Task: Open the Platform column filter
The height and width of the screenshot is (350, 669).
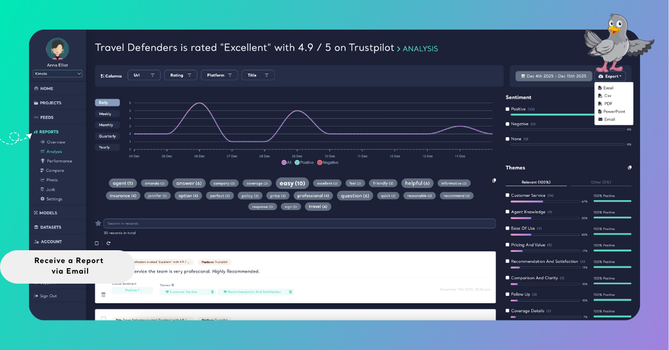Action: (219, 75)
